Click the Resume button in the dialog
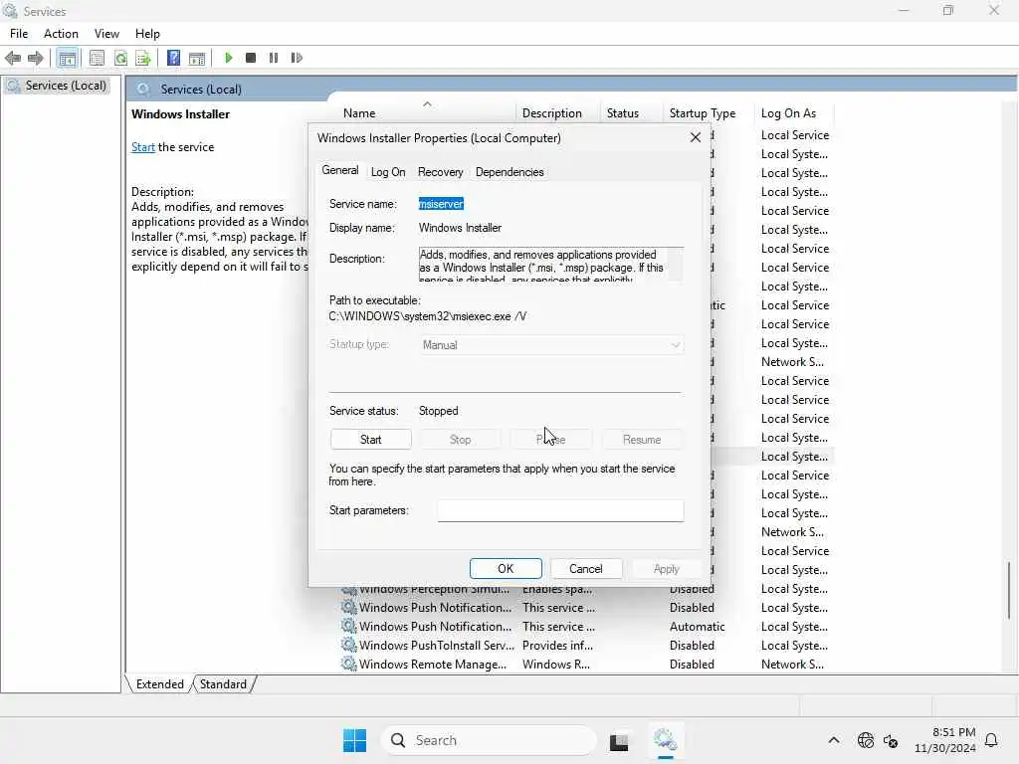The image size is (1019, 764). (x=642, y=439)
